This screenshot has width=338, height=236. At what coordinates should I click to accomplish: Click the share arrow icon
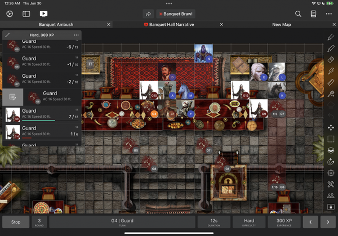coord(148,14)
